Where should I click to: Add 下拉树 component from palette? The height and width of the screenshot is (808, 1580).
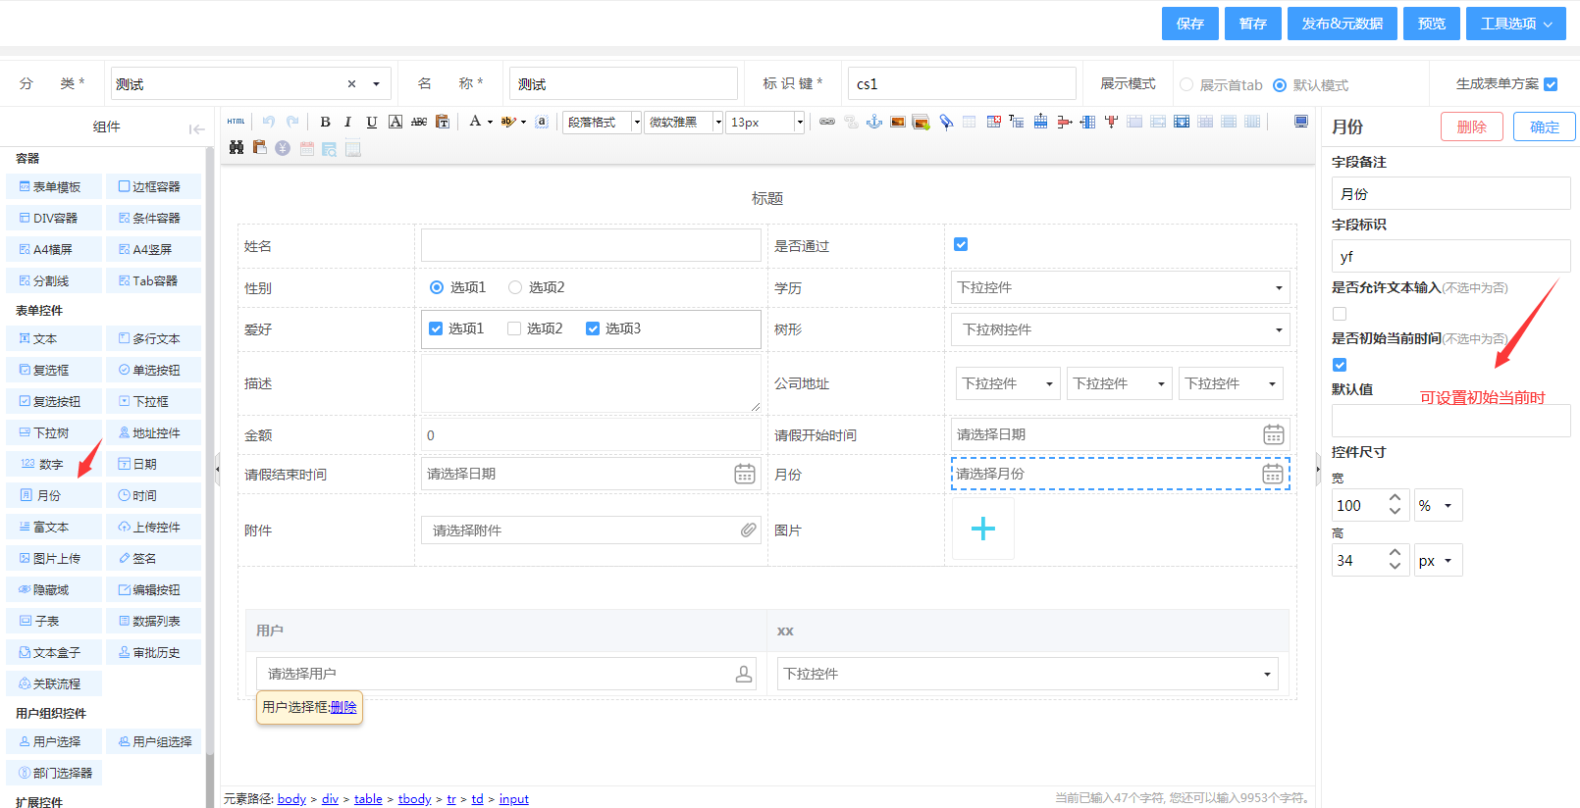pyautogui.click(x=54, y=432)
